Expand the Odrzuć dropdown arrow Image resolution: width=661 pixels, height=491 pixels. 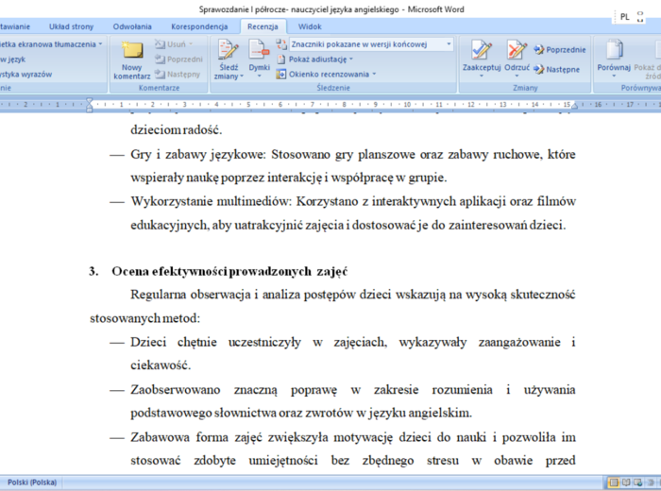(517, 76)
